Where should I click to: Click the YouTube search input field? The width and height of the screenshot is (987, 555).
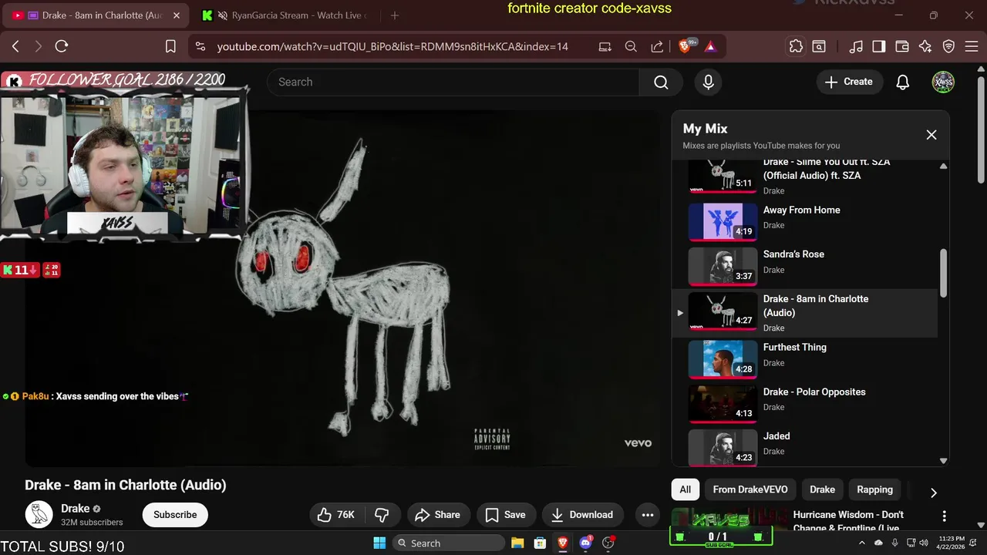click(453, 82)
